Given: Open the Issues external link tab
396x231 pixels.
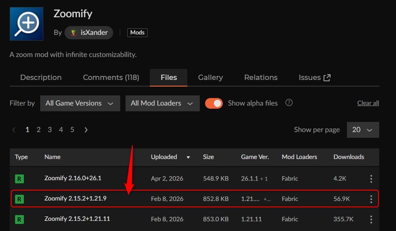Looking at the screenshot, I should 314,77.
